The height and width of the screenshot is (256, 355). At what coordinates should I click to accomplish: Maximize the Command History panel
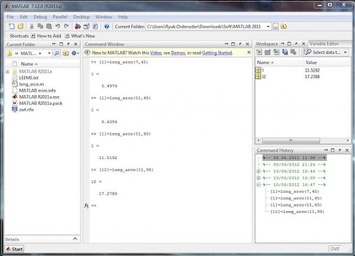[x=333, y=150]
